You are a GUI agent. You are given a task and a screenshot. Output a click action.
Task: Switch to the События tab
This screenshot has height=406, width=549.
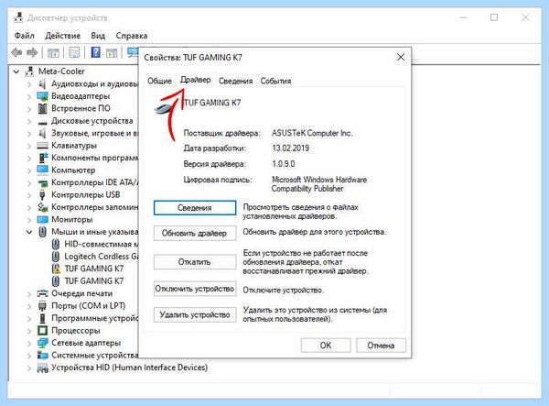click(x=275, y=81)
